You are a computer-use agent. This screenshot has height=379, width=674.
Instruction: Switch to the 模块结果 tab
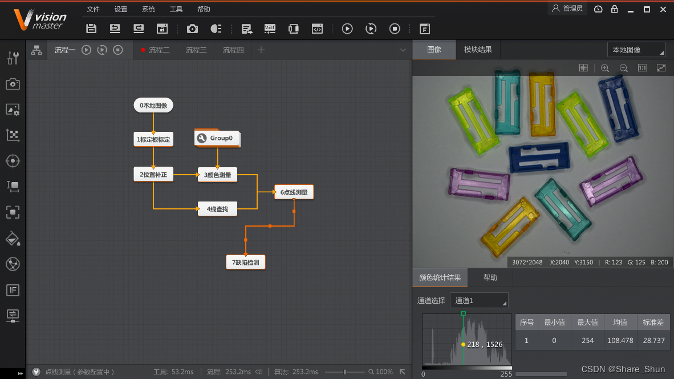pyautogui.click(x=478, y=50)
